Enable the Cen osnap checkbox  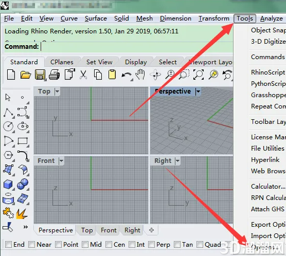(109, 245)
